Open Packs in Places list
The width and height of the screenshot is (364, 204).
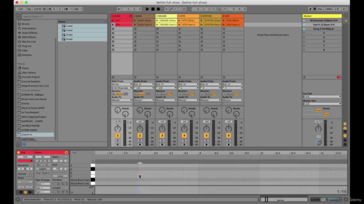click(25, 68)
